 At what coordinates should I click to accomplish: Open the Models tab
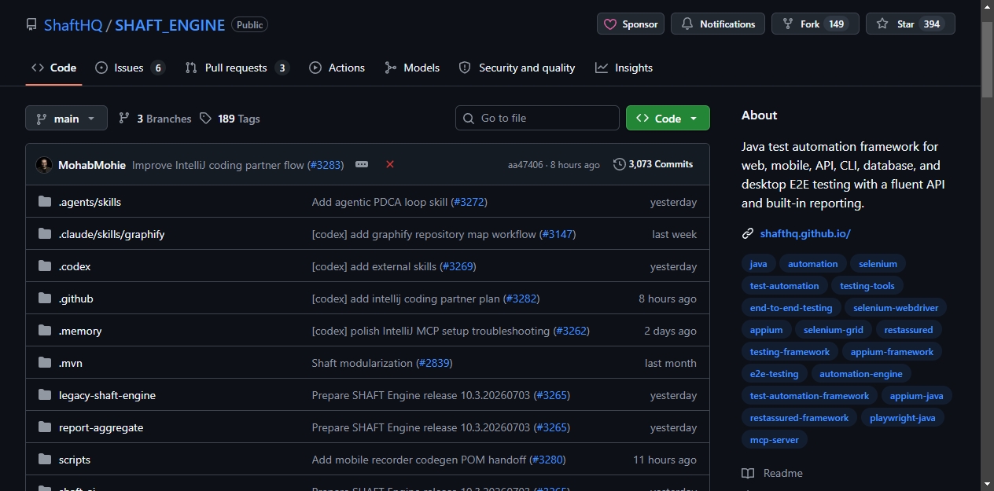tap(412, 68)
